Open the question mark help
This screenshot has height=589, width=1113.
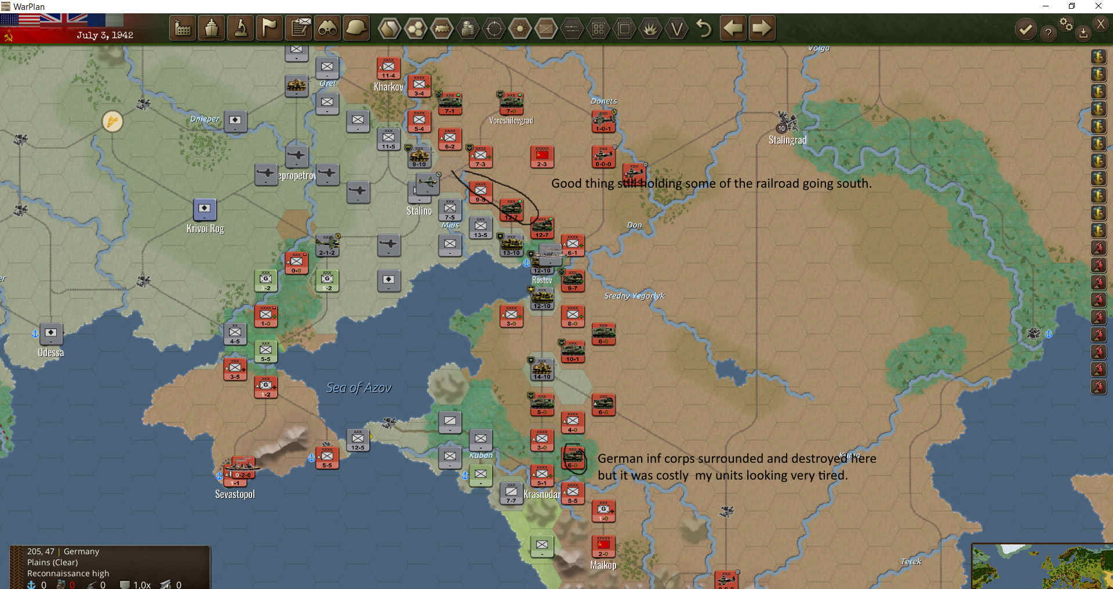tap(1048, 33)
